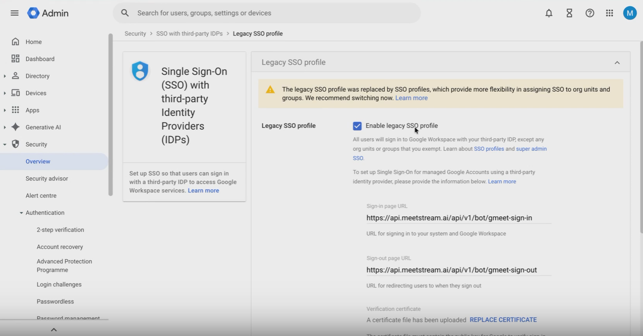Open the notifications bell
This screenshot has height=336, width=643.
[x=549, y=13]
